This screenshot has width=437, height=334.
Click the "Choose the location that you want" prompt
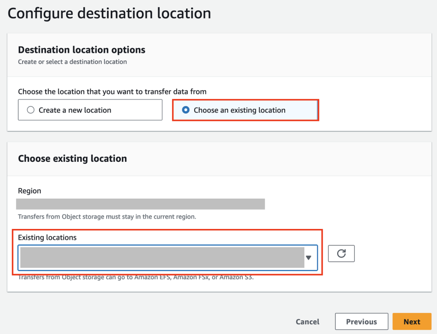(x=112, y=91)
